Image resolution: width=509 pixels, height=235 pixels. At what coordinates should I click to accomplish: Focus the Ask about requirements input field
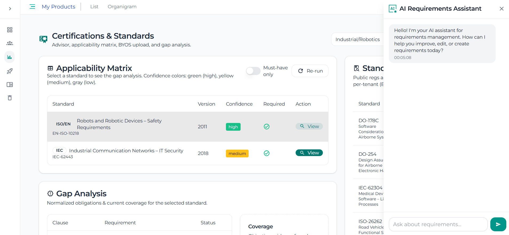click(x=438, y=224)
